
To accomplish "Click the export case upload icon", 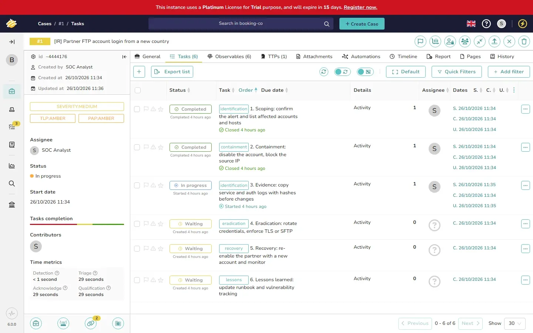I will pyautogui.click(x=495, y=41).
